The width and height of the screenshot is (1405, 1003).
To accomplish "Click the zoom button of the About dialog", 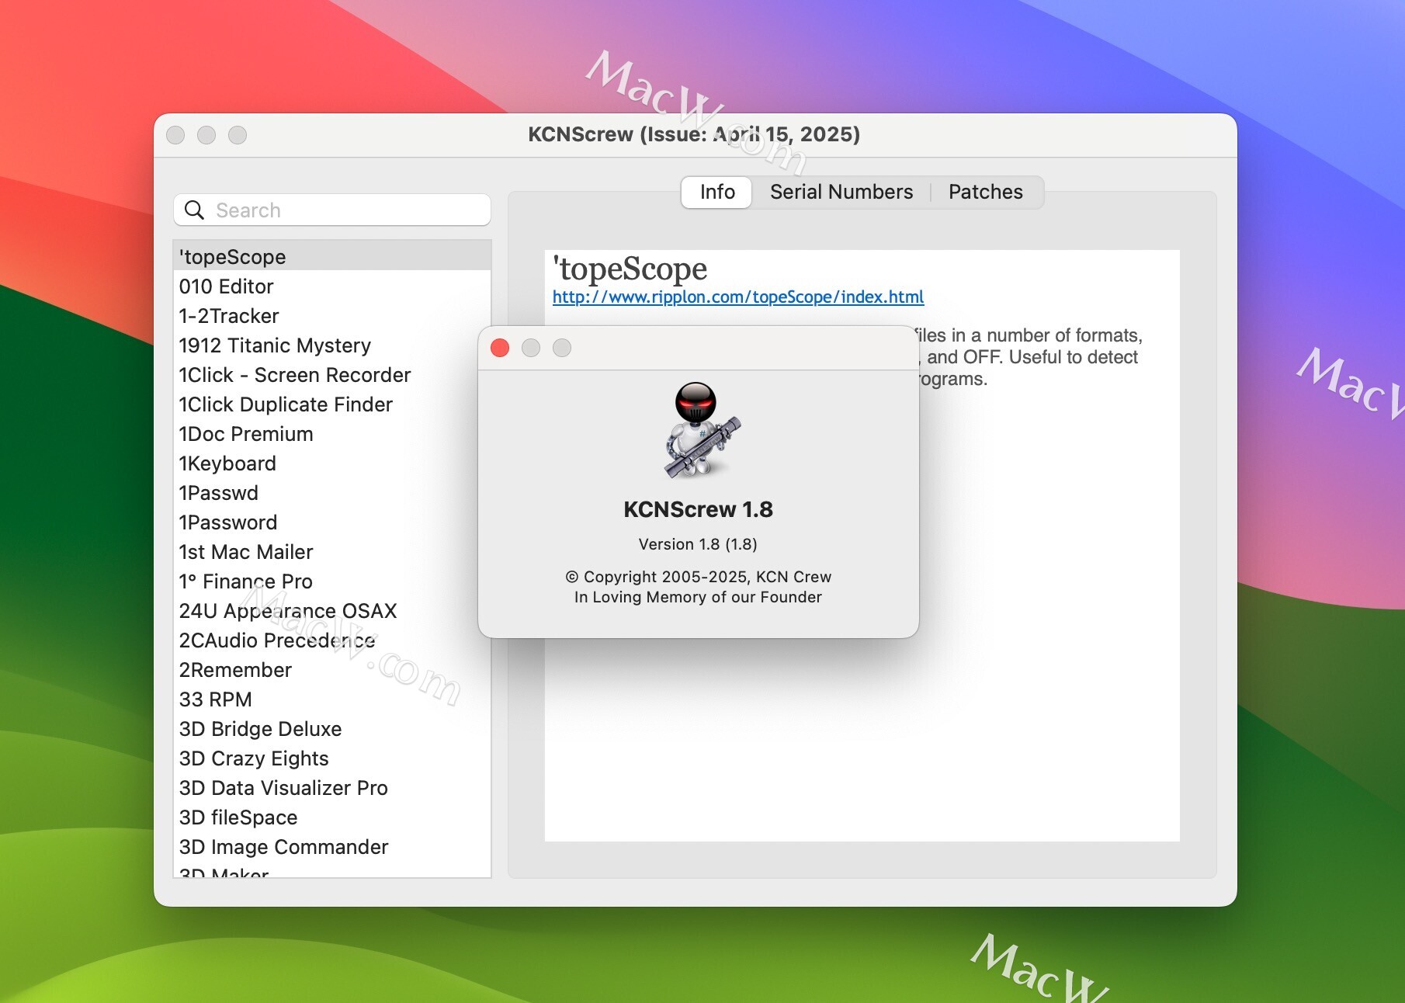I will (562, 348).
